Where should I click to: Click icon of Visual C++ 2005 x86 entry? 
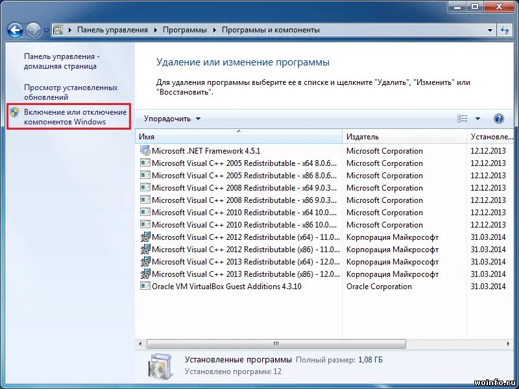point(145,175)
